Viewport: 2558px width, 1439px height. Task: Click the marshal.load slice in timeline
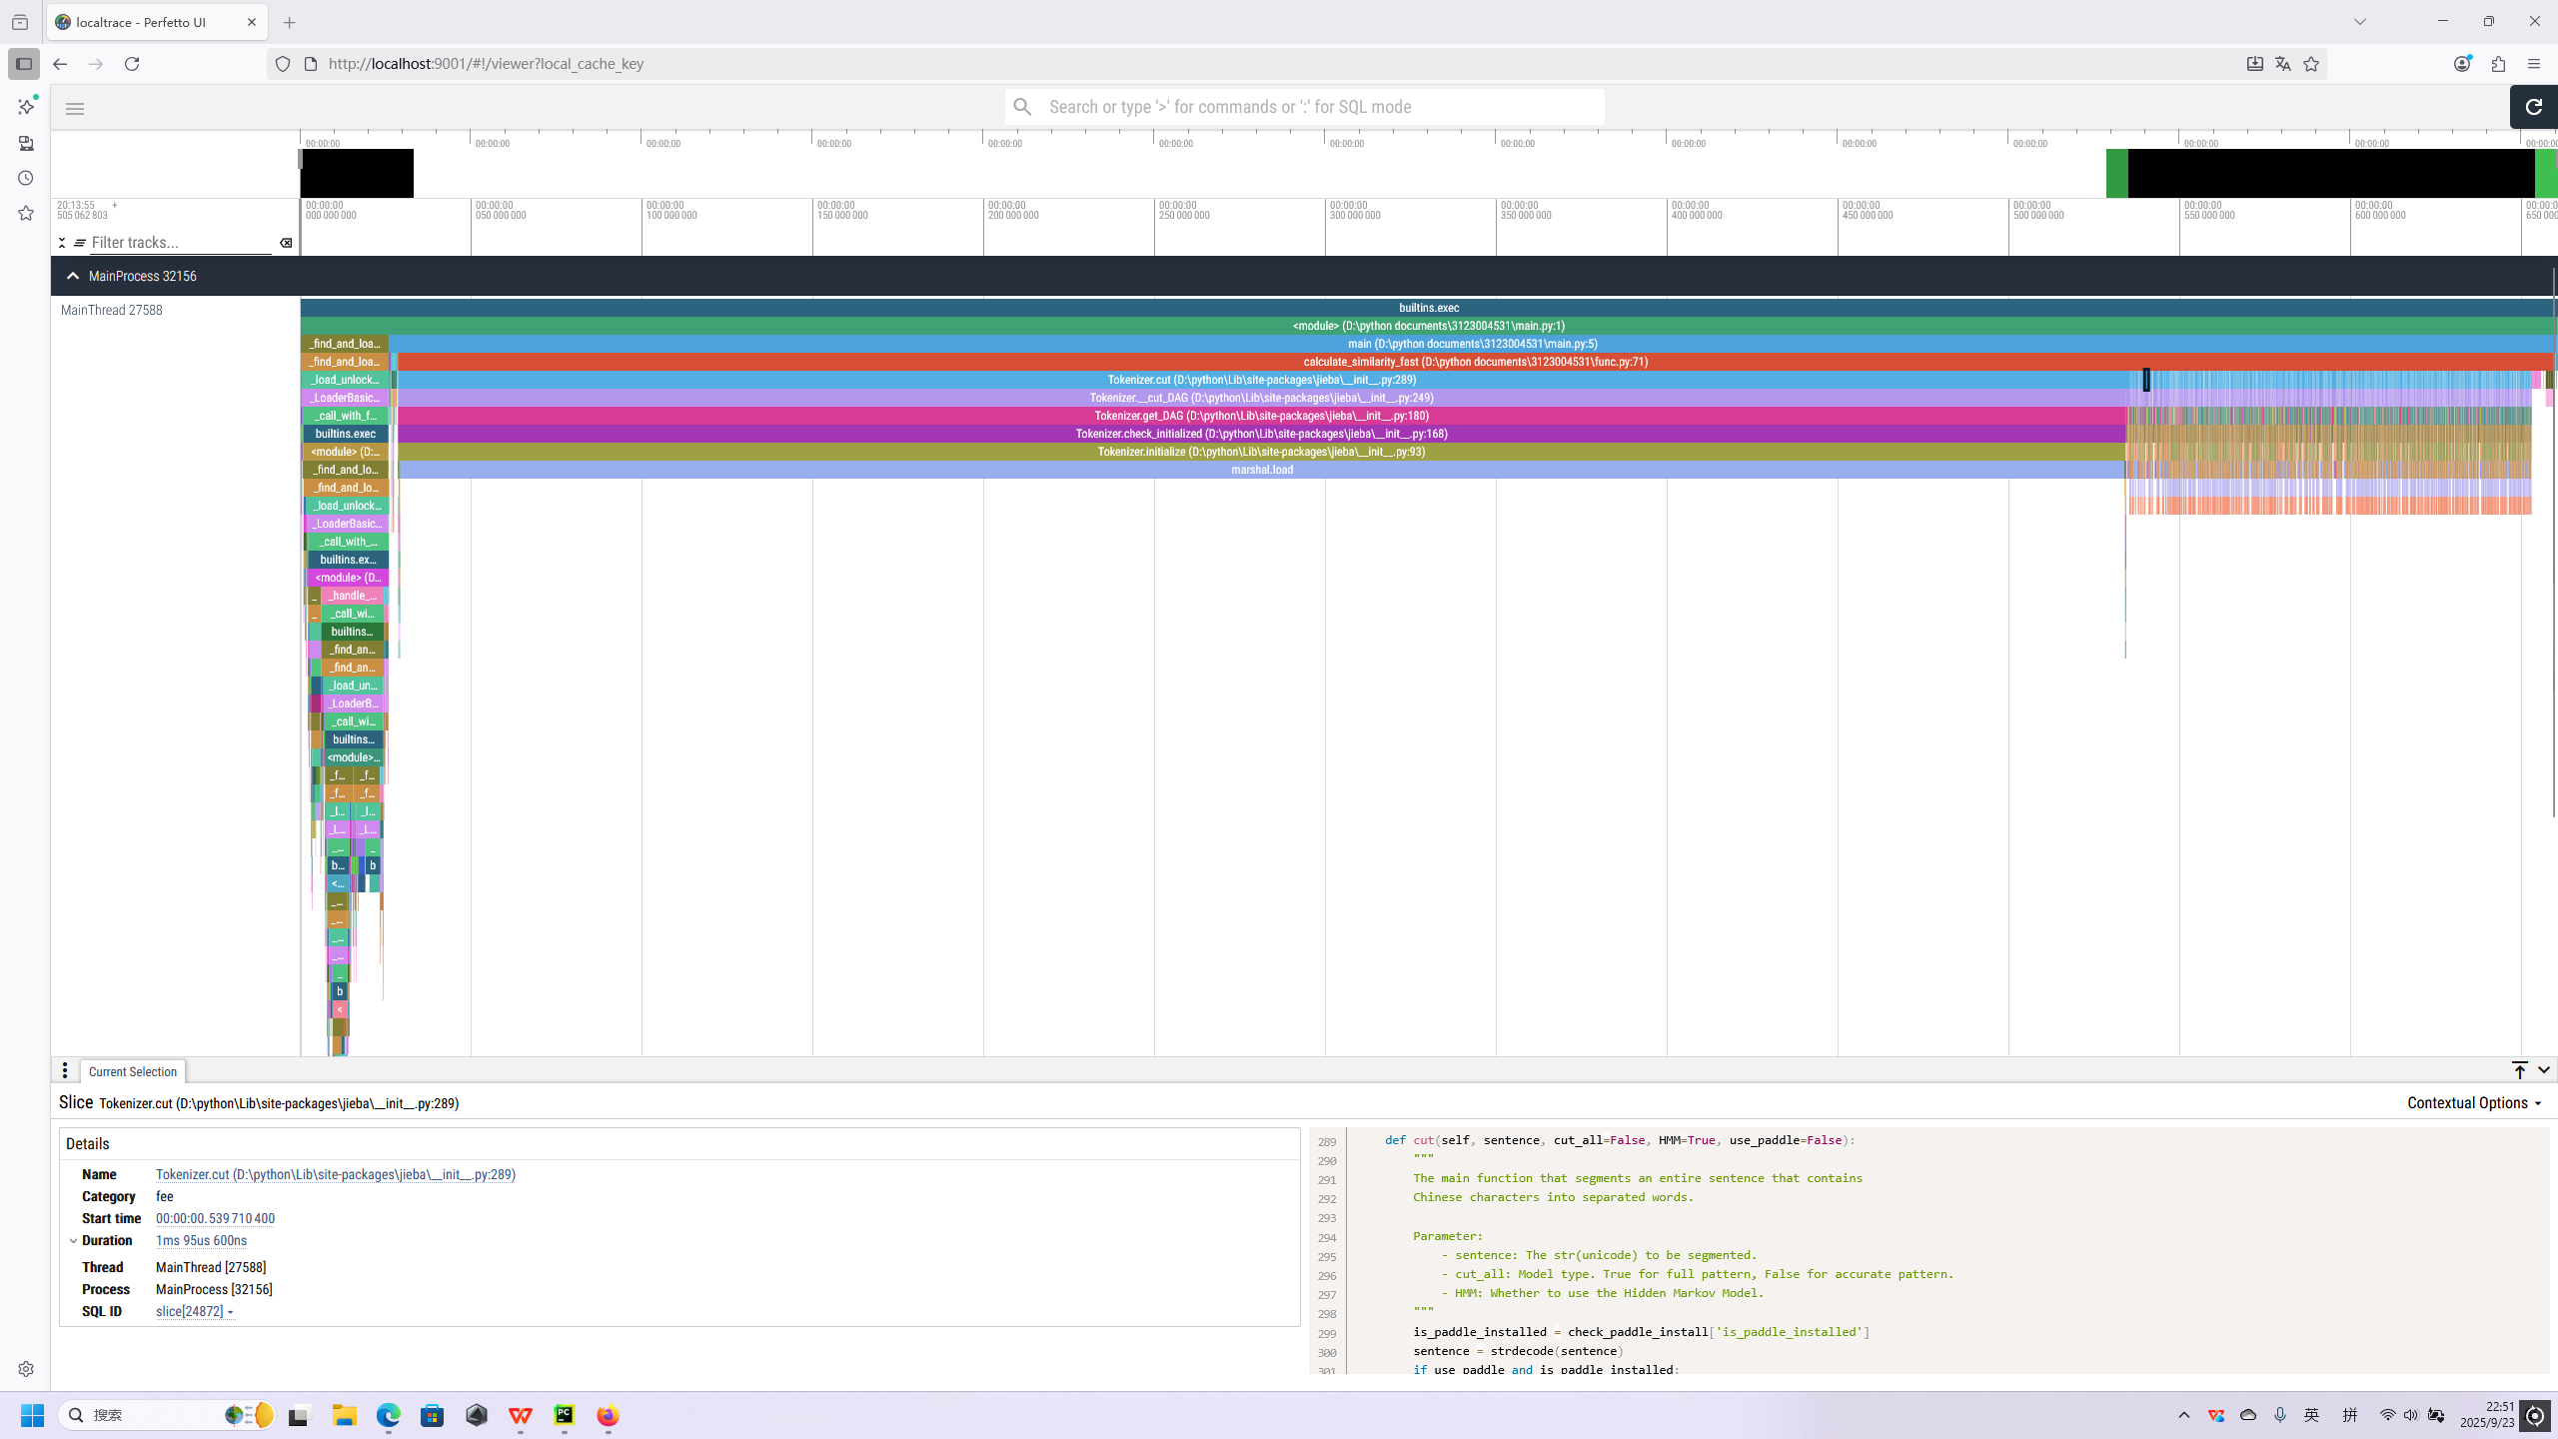(x=1261, y=470)
